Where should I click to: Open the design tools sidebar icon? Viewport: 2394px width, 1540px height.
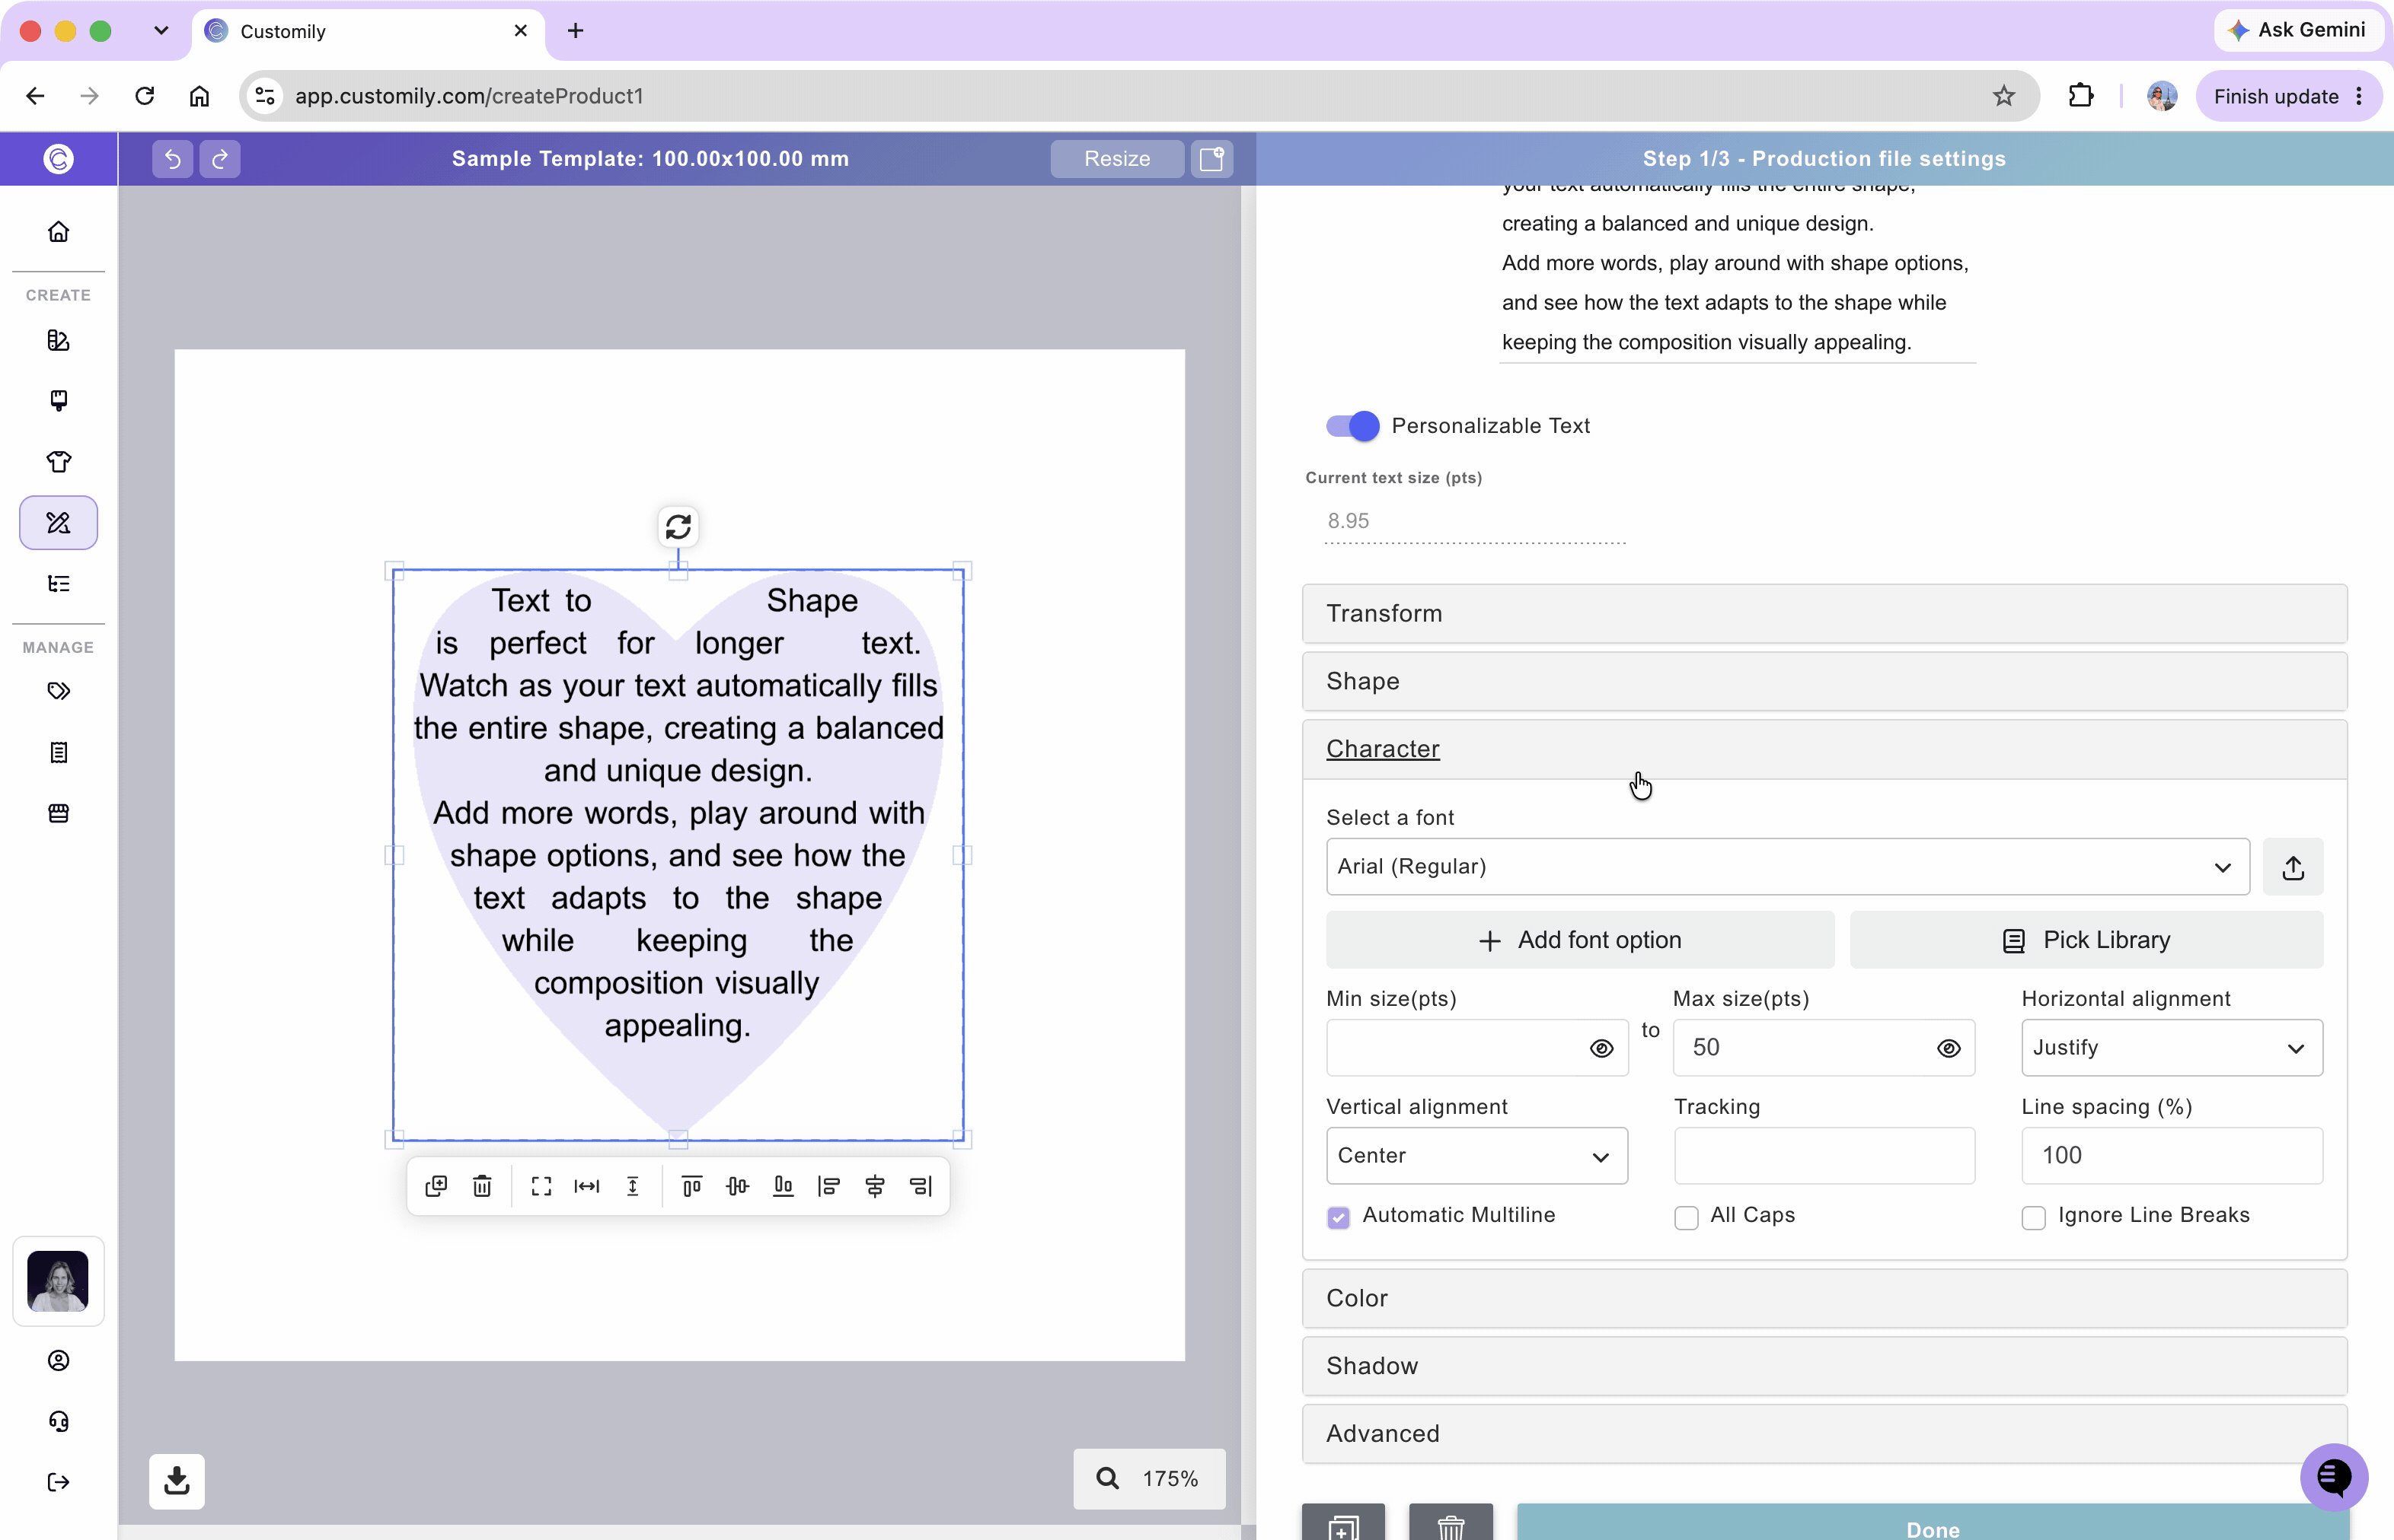coord(58,522)
